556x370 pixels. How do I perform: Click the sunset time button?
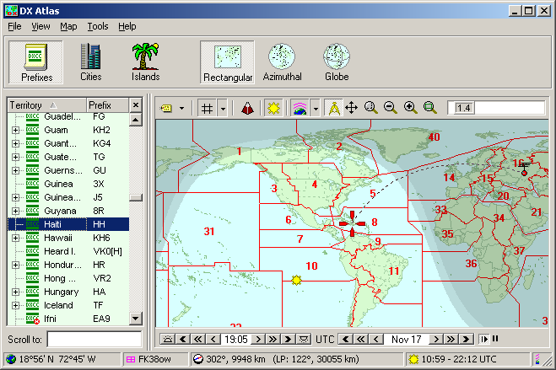pyautogui.click(x=304, y=339)
